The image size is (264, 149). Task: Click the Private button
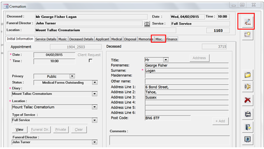(60, 130)
